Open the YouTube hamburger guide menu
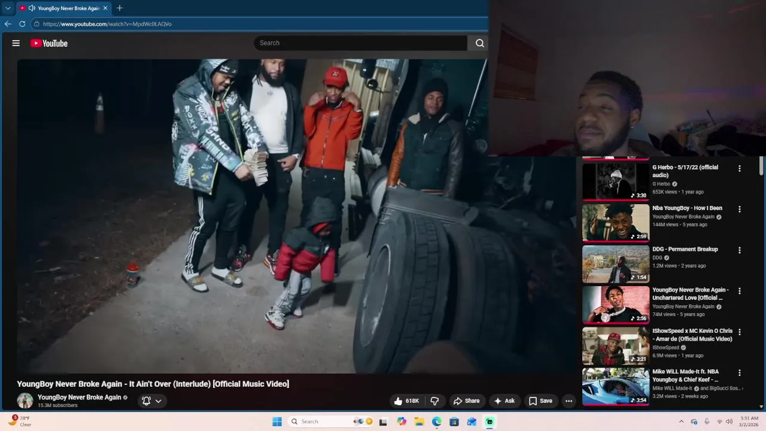 [16, 43]
